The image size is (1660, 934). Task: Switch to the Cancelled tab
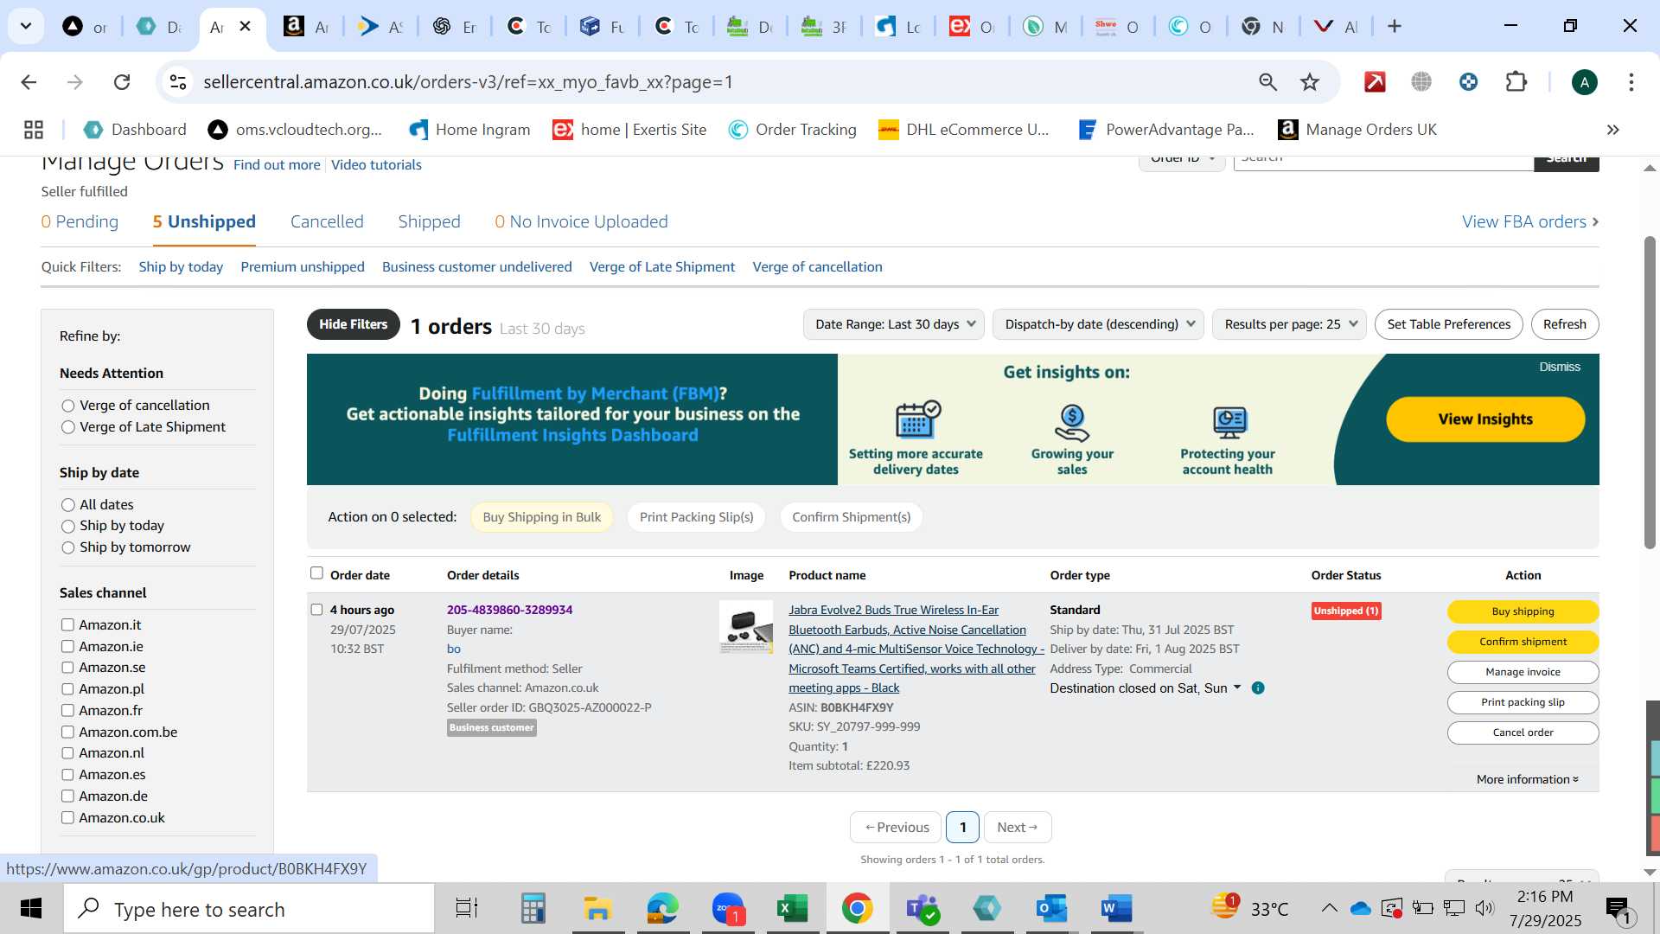327,221
